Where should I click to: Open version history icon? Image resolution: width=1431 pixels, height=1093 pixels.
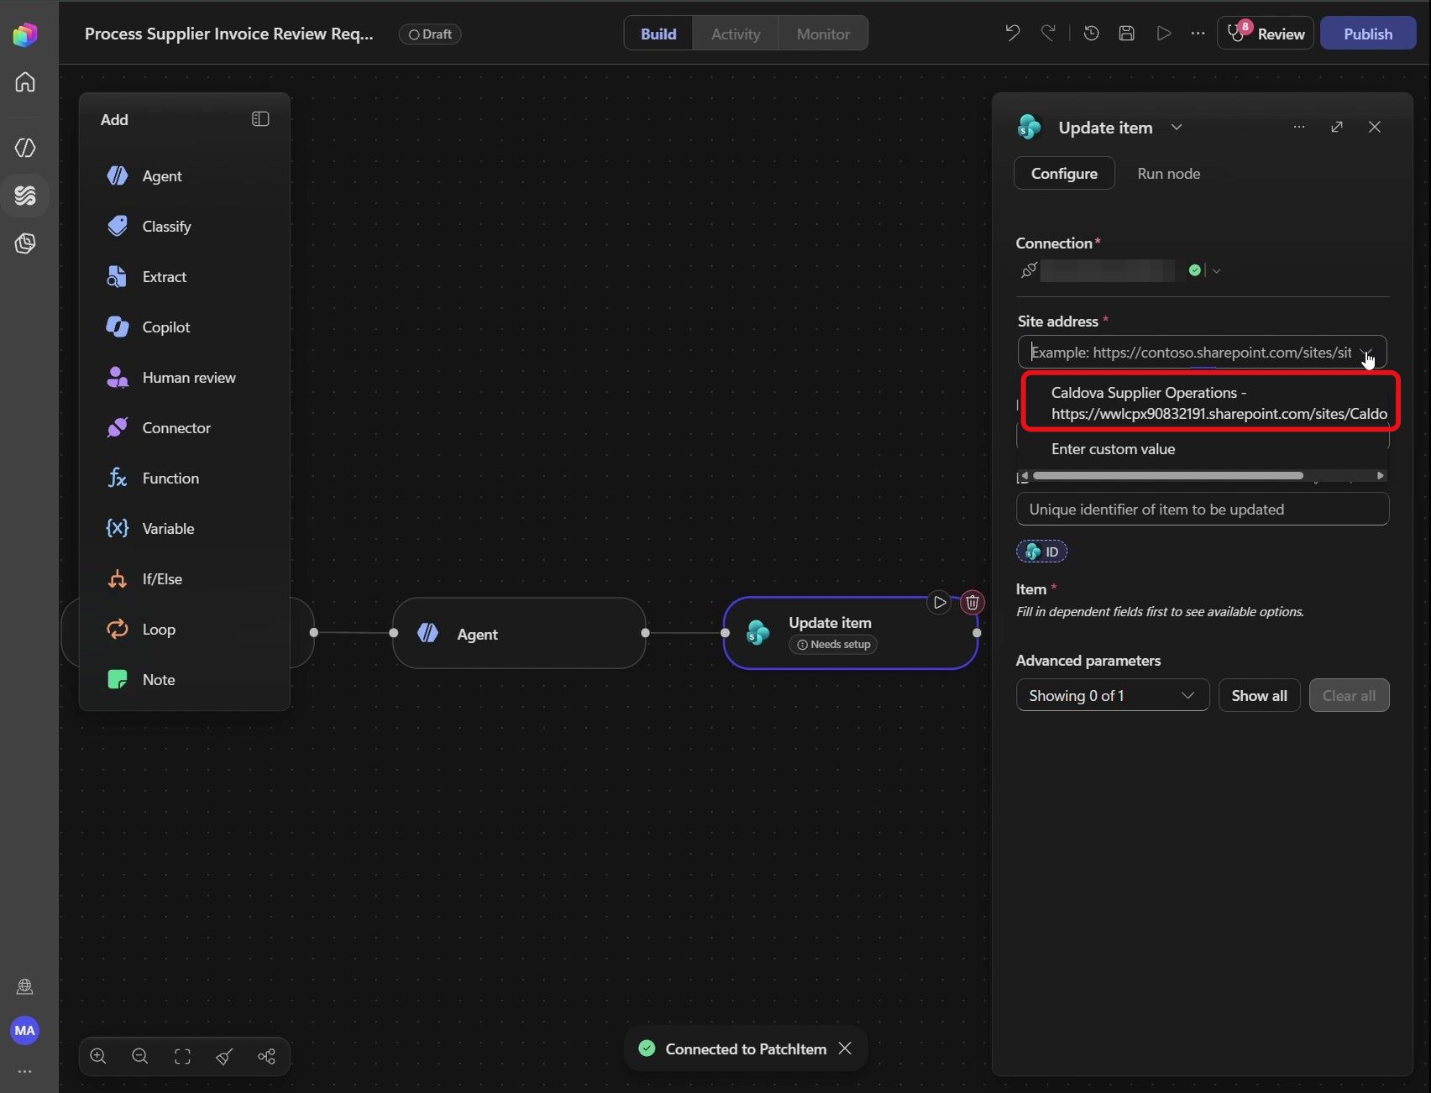click(1091, 34)
